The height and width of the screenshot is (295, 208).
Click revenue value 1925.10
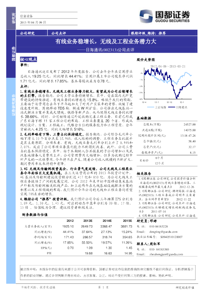pos(68,227)
